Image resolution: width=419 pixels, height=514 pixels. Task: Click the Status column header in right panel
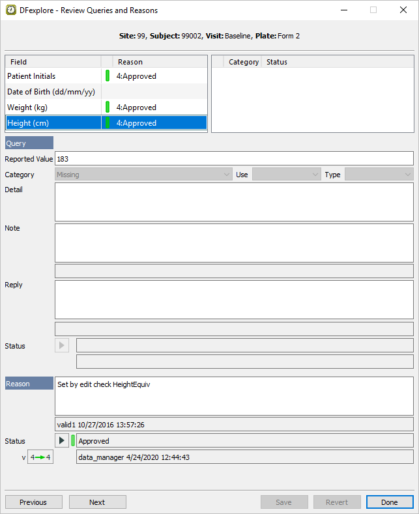click(x=277, y=62)
